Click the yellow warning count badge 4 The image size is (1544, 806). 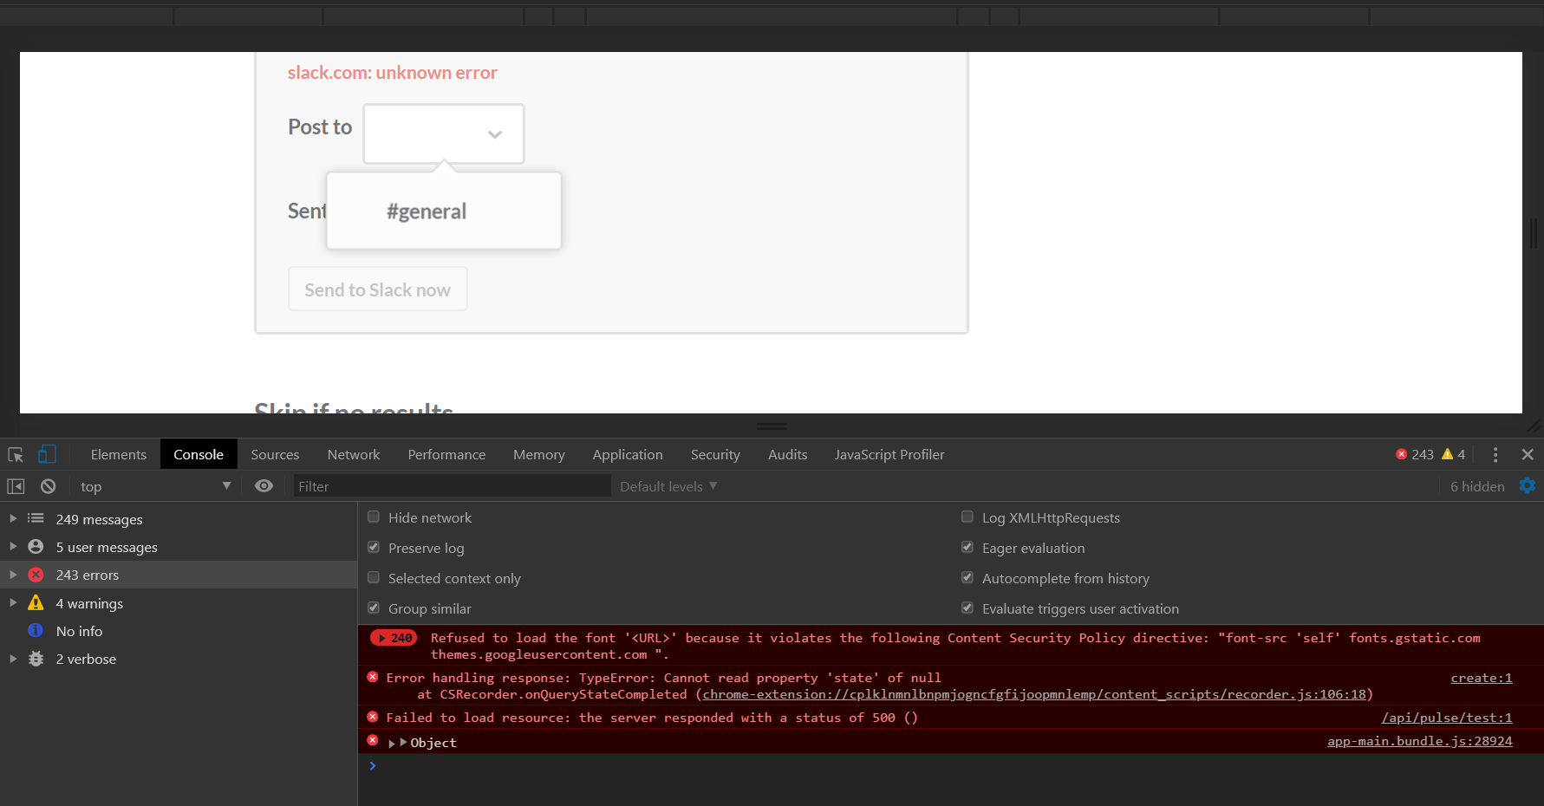pyautogui.click(x=1454, y=454)
